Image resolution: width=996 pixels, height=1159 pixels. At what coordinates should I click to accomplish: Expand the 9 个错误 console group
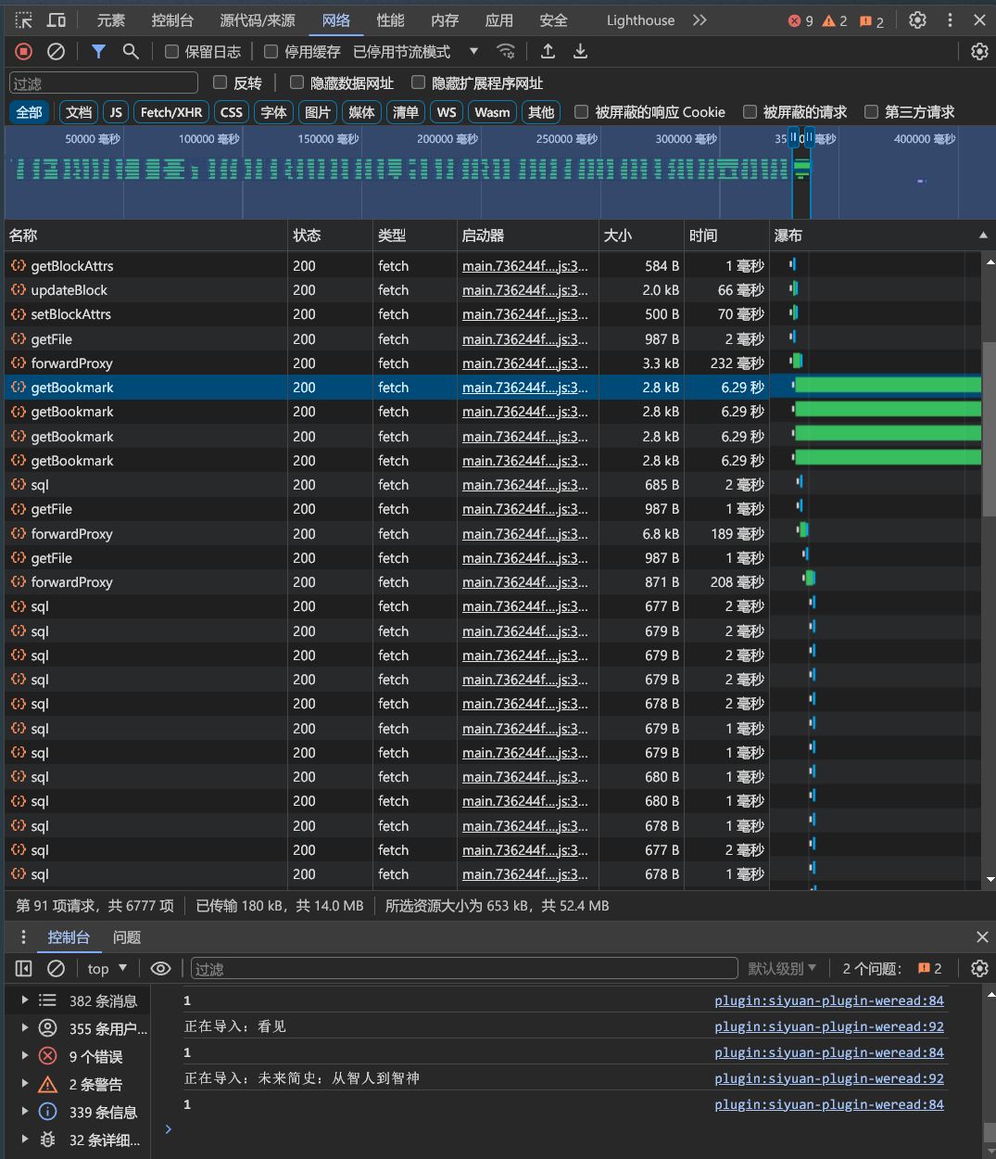tap(25, 1056)
